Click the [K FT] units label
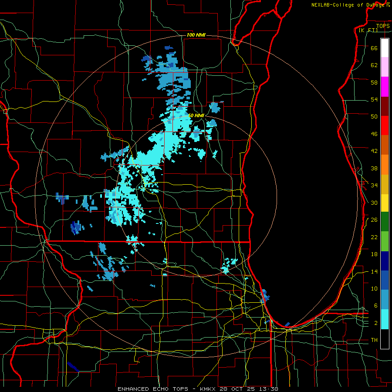The image size is (392, 392). [368, 30]
